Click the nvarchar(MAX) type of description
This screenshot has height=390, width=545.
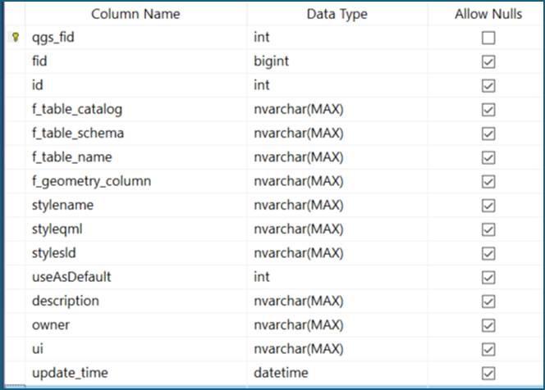pyautogui.click(x=337, y=301)
